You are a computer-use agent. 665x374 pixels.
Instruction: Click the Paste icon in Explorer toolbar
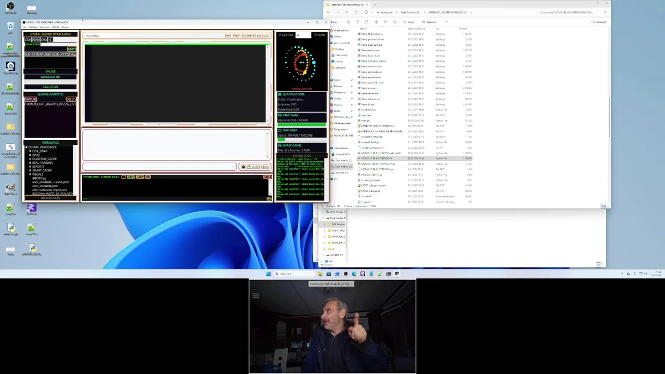pos(367,22)
